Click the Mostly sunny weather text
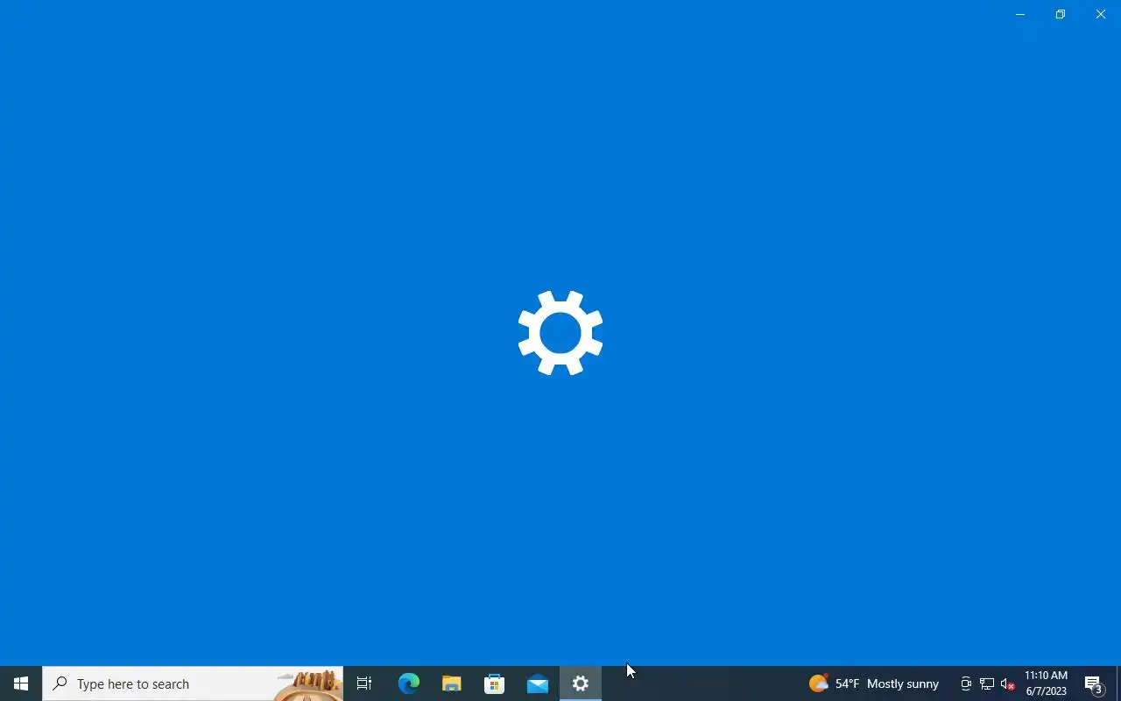1121x701 pixels. tap(903, 683)
